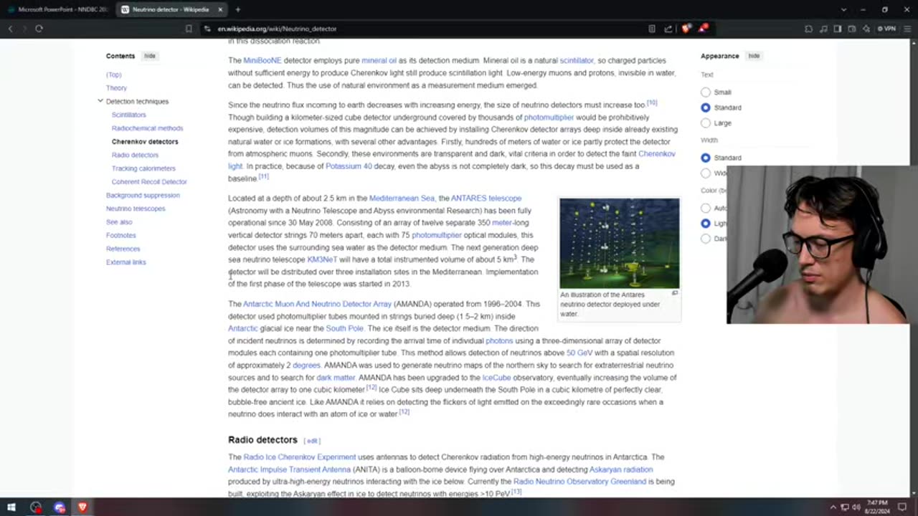Open Radio Ice Cherenkov Experiment link
The width and height of the screenshot is (918, 516).
300,457
